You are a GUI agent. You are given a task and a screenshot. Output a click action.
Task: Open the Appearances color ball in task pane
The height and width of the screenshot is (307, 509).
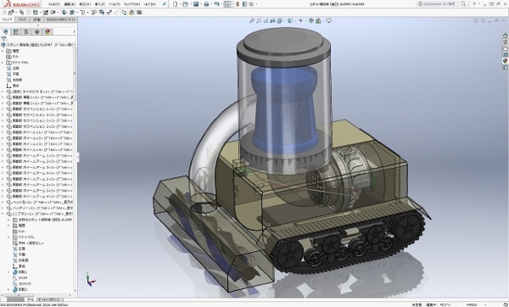505,61
